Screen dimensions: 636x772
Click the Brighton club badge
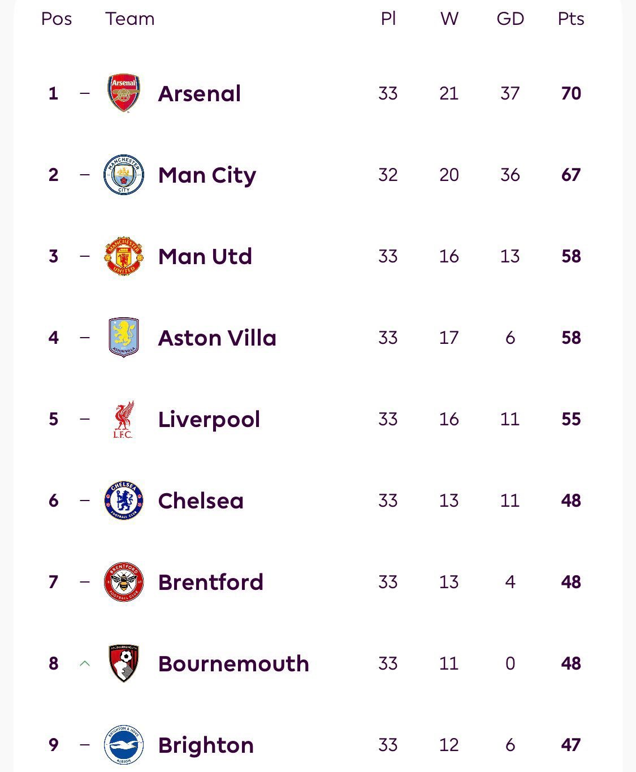click(x=124, y=745)
